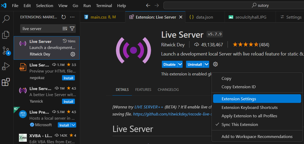Screen dimensions: 304x144
Task: Open the LIVE SERVER++ link
Action: 149,107
